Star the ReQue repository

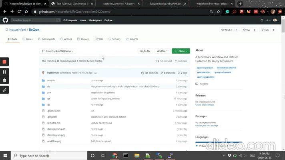(x=247, y=30)
